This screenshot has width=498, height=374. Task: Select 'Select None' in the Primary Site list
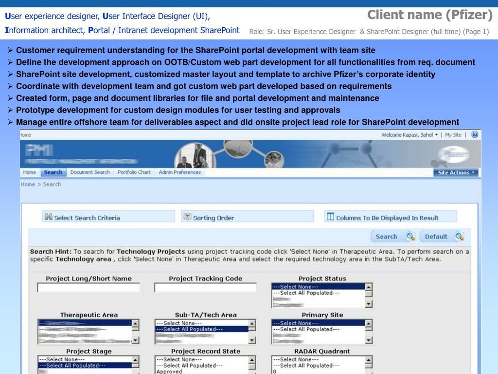tap(318, 323)
